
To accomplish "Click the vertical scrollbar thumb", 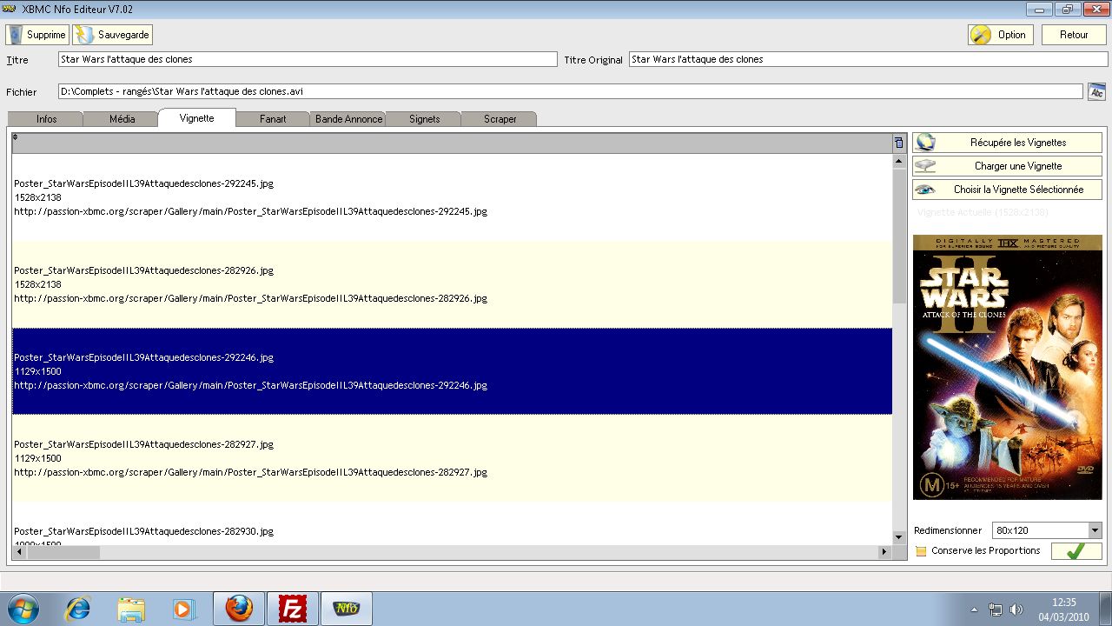I will point(899,236).
